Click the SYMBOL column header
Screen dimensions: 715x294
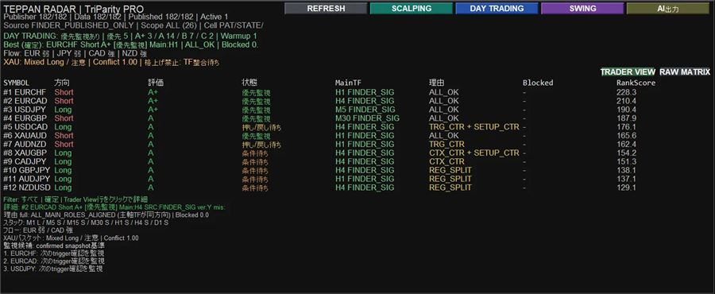click(x=17, y=83)
